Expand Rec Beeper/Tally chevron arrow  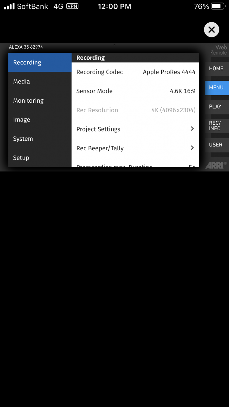pyautogui.click(x=192, y=148)
